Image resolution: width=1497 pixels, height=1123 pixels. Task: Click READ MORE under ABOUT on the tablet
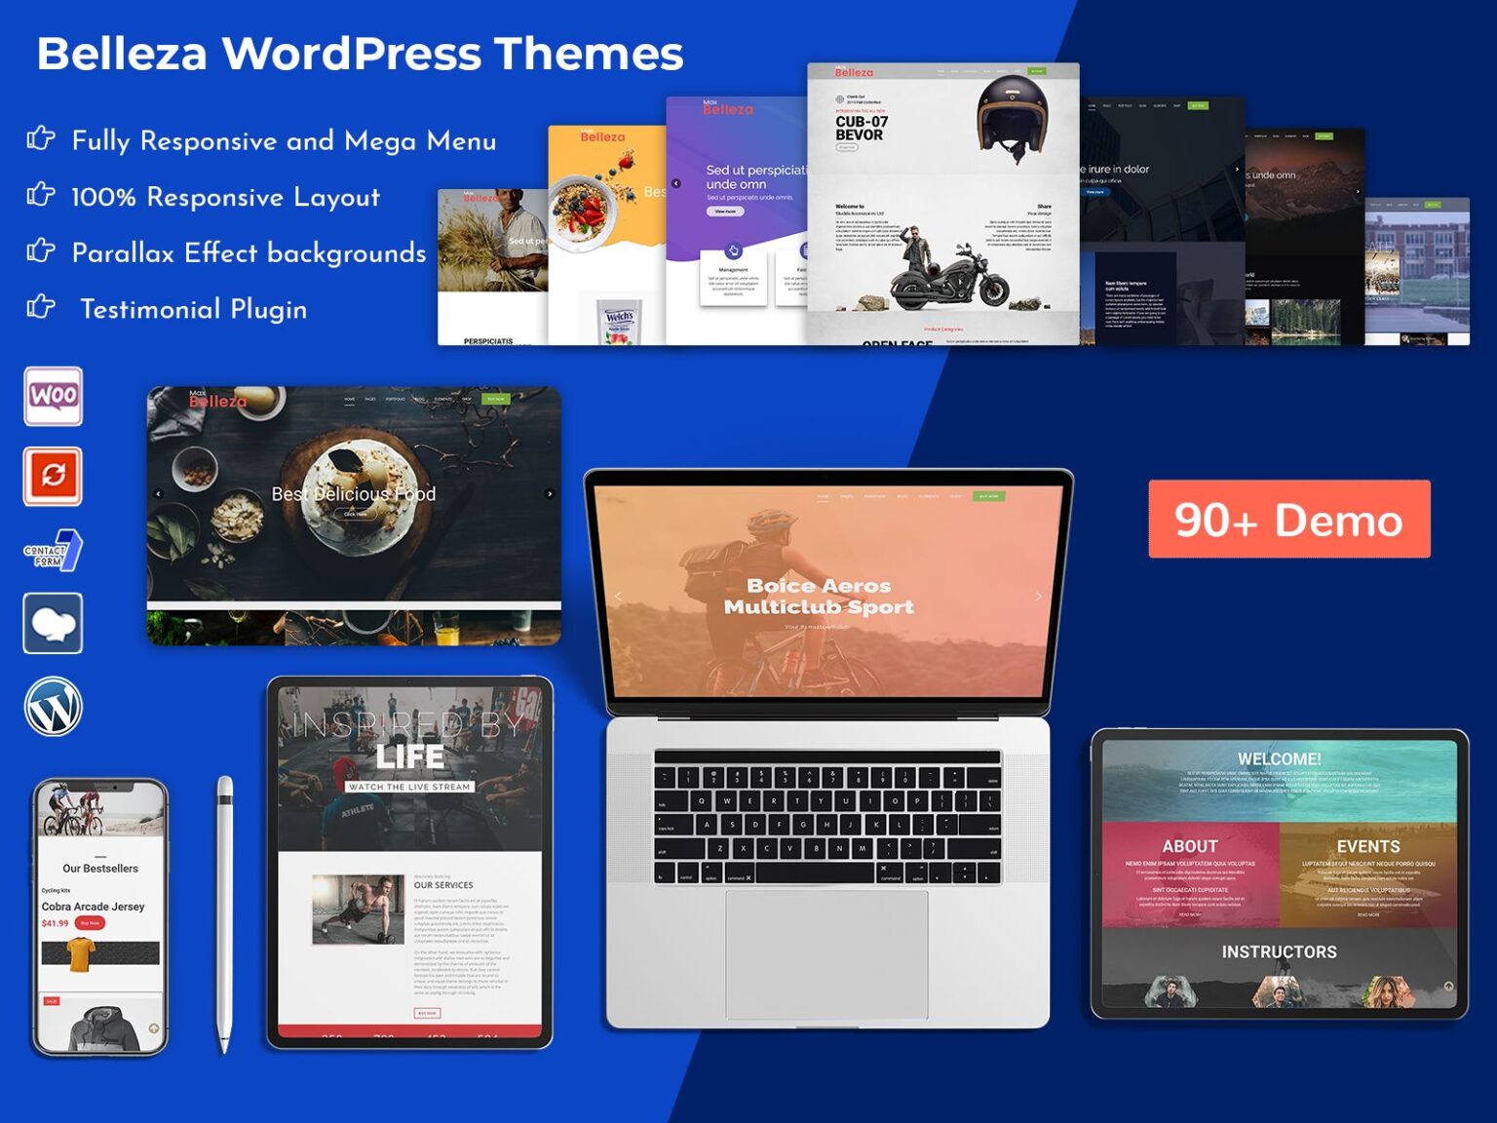[1190, 914]
